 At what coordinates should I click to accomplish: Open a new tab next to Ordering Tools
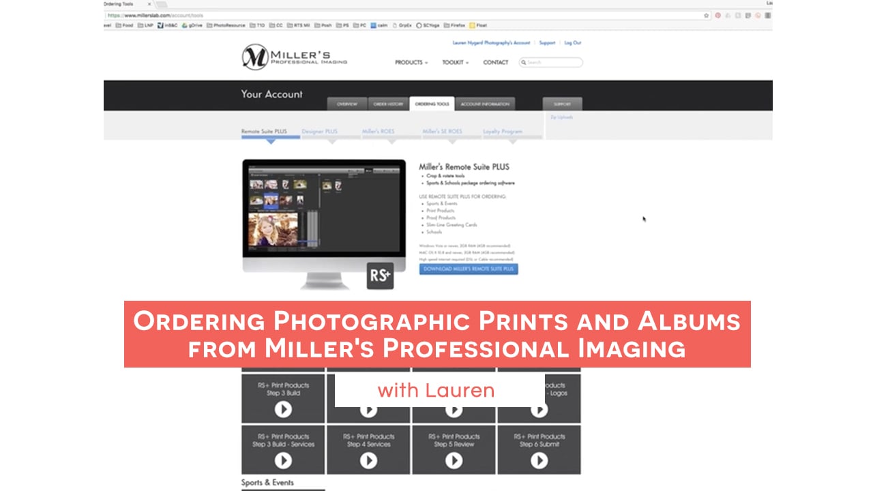(x=162, y=4)
